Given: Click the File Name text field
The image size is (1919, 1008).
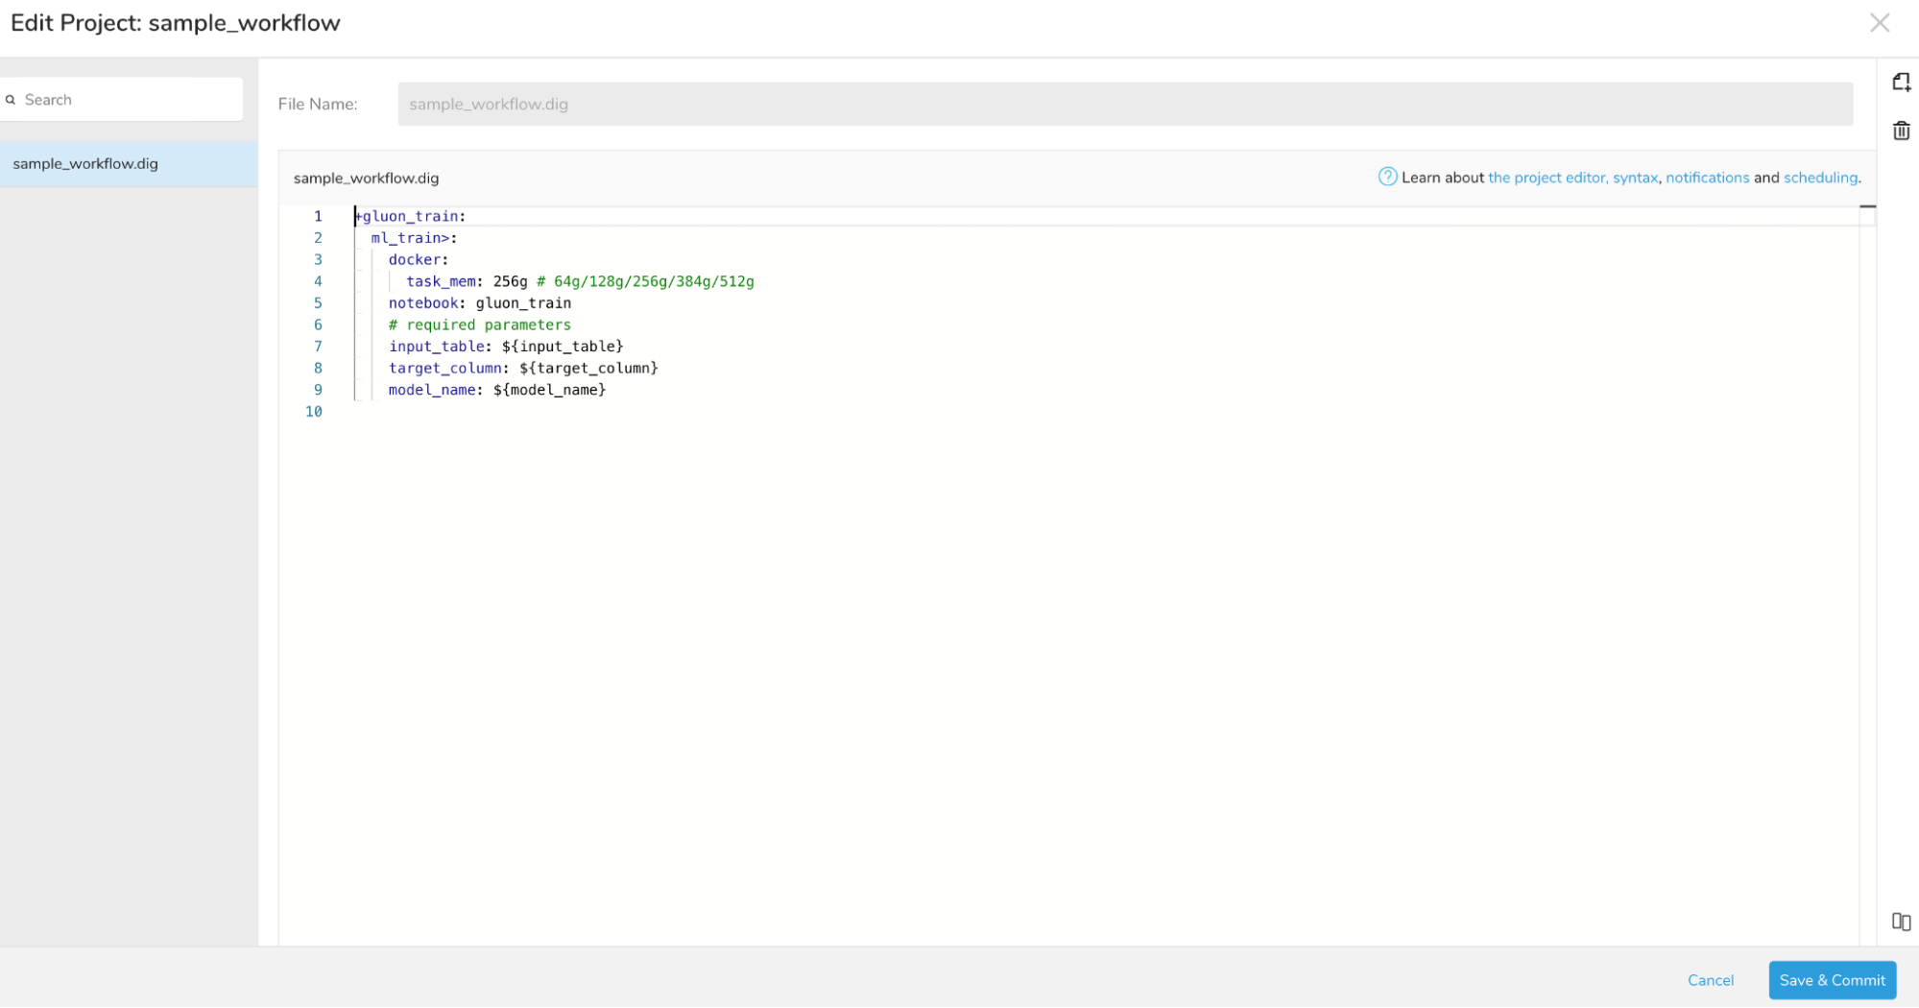Looking at the screenshot, I should pos(1124,104).
